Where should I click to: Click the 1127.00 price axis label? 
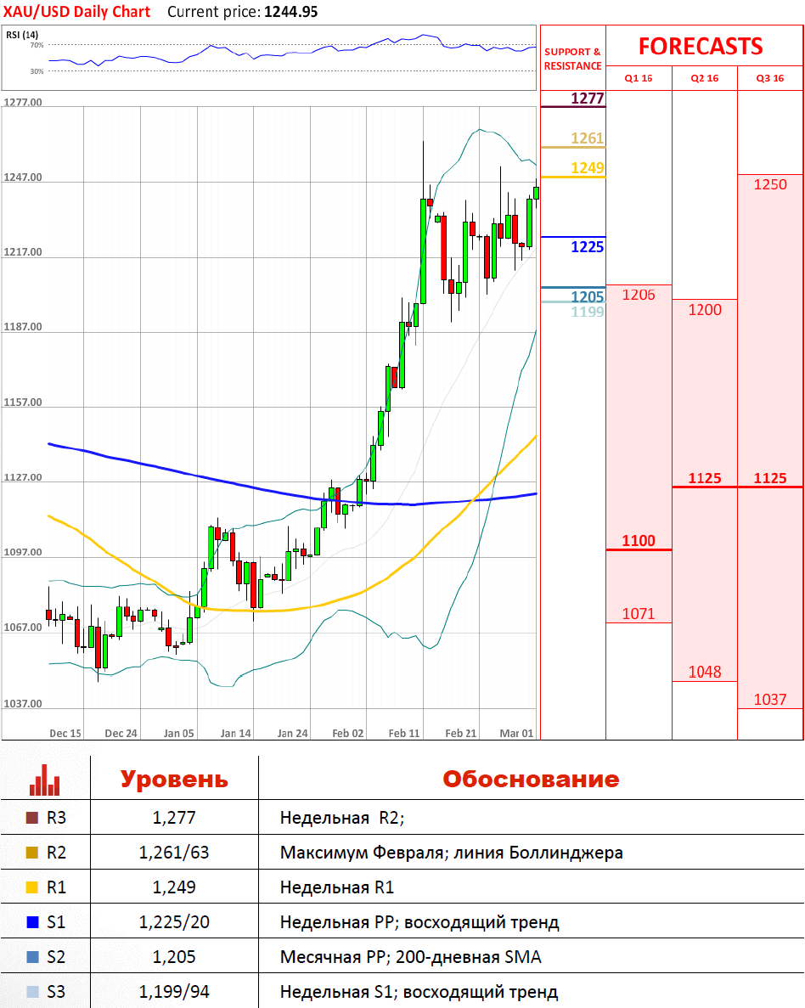[x=23, y=477]
